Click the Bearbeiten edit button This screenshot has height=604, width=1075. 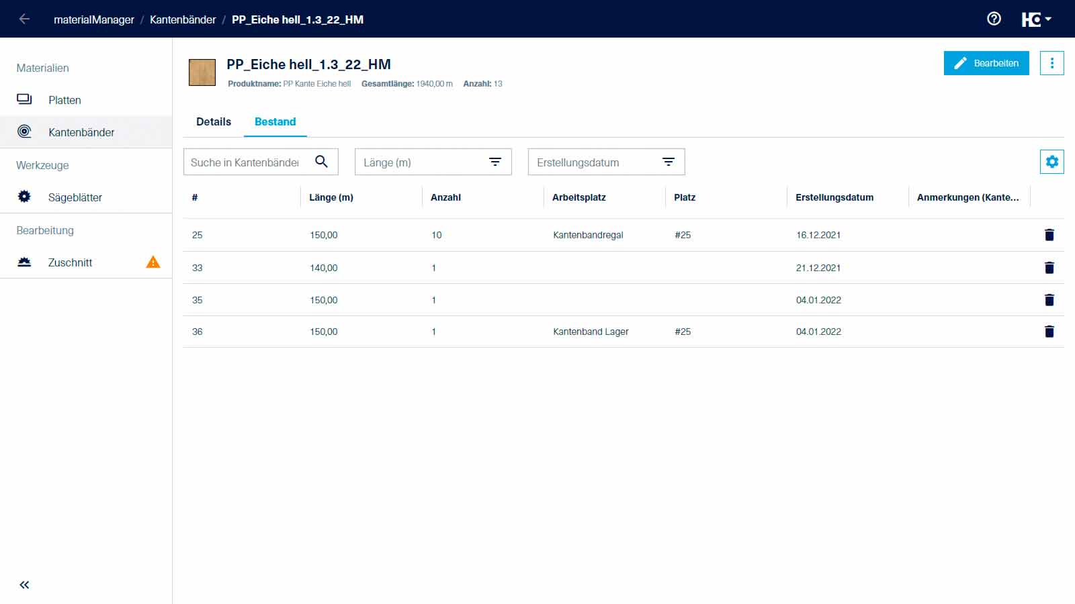click(986, 63)
